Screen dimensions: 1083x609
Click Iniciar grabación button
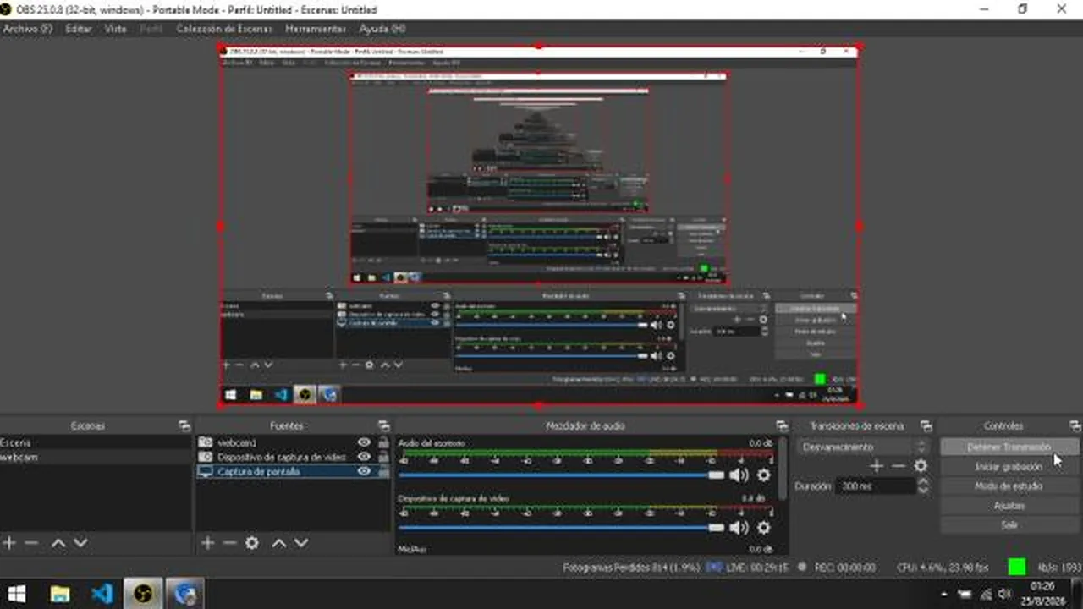(1009, 467)
